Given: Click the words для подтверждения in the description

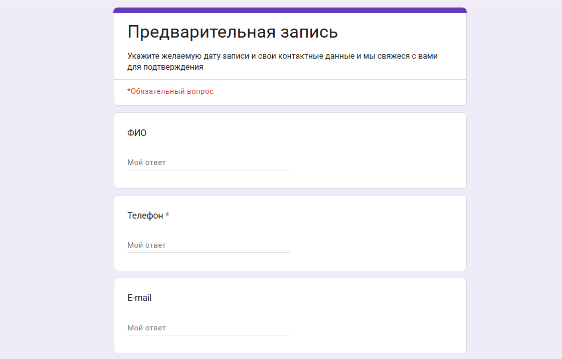Looking at the screenshot, I should pyautogui.click(x=165, y=67).
